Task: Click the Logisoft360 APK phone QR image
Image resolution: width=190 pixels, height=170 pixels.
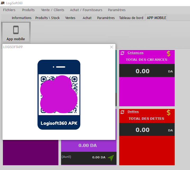Action: [x=59, y=95]
